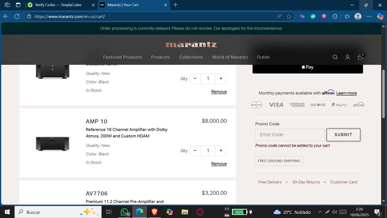Open the green circular extension icon
The image size is (387, 218).
point(313,16)
